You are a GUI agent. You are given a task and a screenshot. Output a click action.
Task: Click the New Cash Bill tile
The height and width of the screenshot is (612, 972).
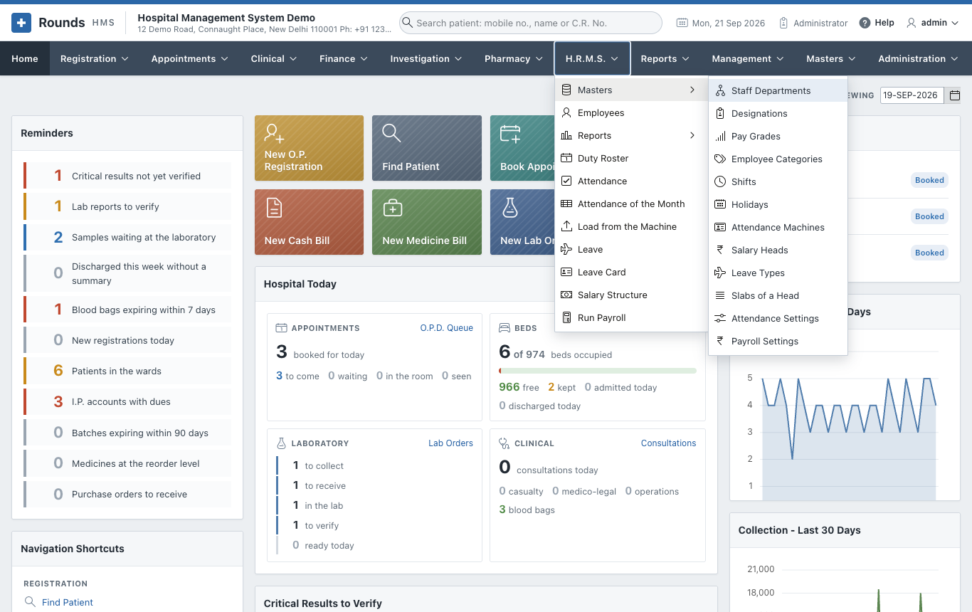click(x=309, y=222)
